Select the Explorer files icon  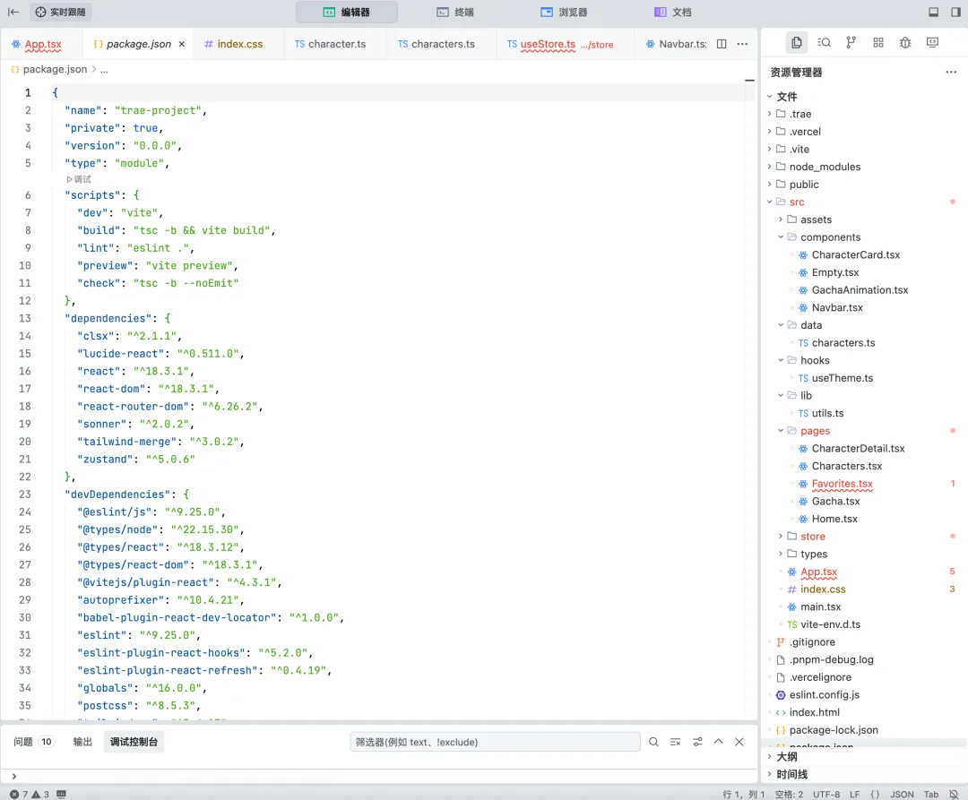click(798, 42)
